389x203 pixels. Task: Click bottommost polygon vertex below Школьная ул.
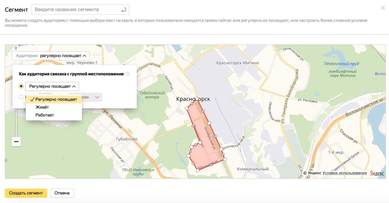[198, 171]
